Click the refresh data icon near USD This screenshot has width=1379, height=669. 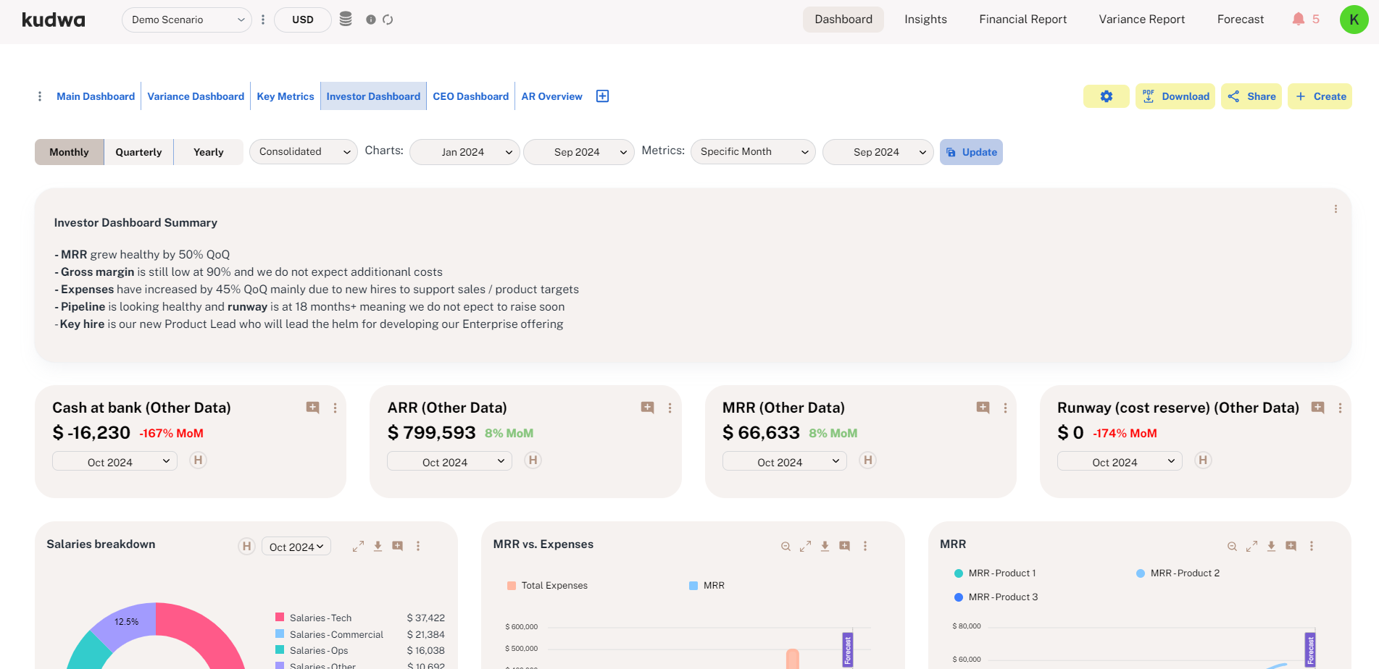pos(388,20)
